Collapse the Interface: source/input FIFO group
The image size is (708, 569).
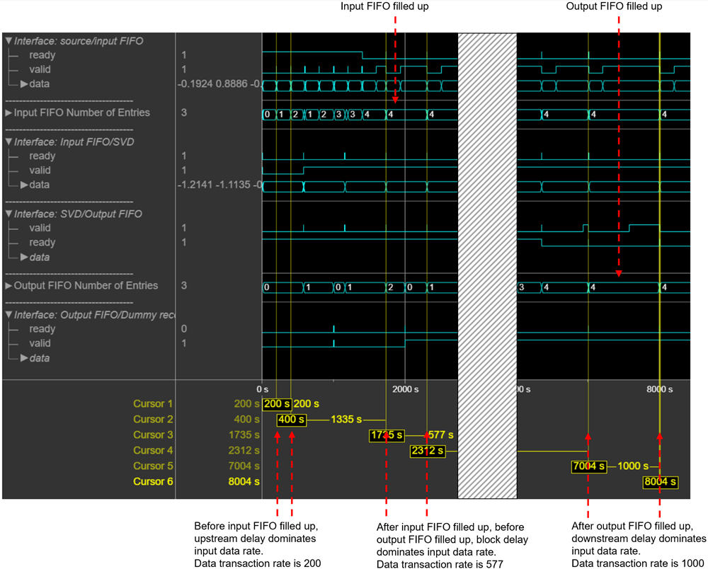[x=8, y=41]
